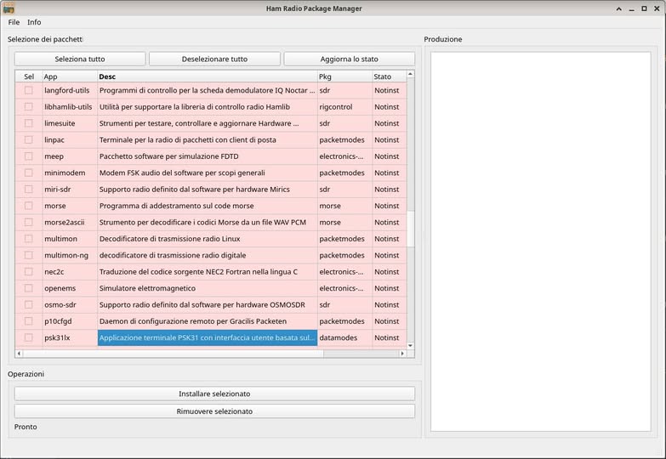Viewport: 666px width, 459px height.
Task: Click the packetmodes cell in linpac row
Action: pos(344,139)
